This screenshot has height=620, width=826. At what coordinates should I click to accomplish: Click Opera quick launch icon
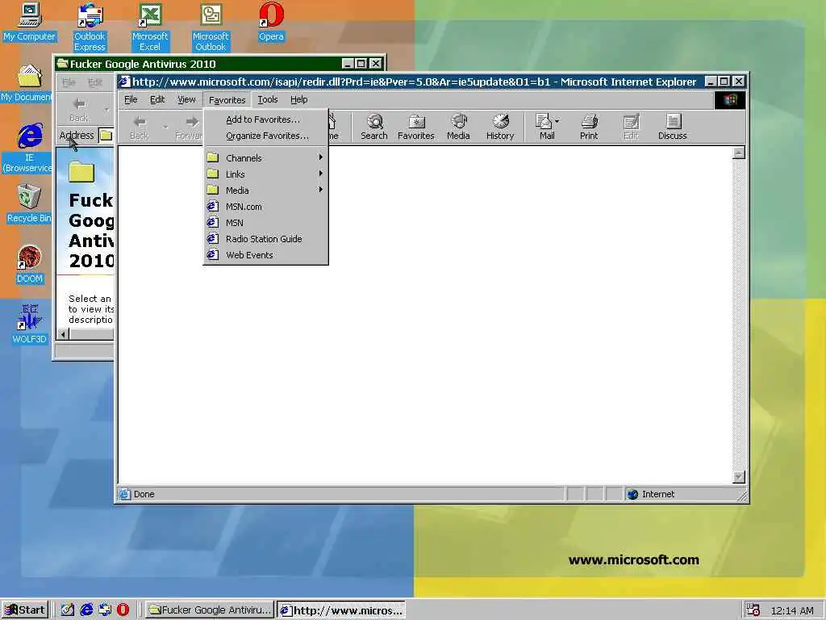tap(123, 610)
